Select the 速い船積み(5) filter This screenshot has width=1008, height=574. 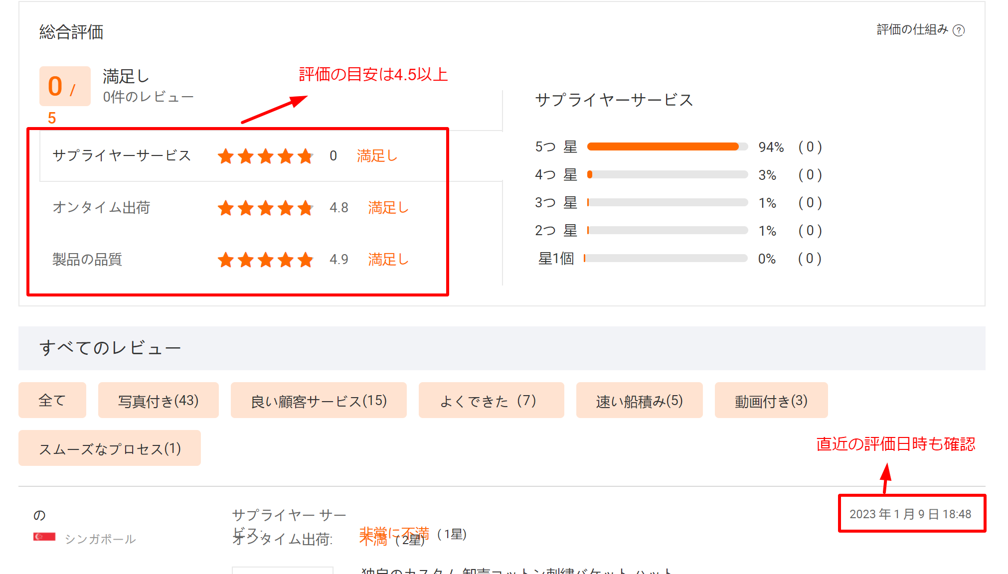coord(639,400)
